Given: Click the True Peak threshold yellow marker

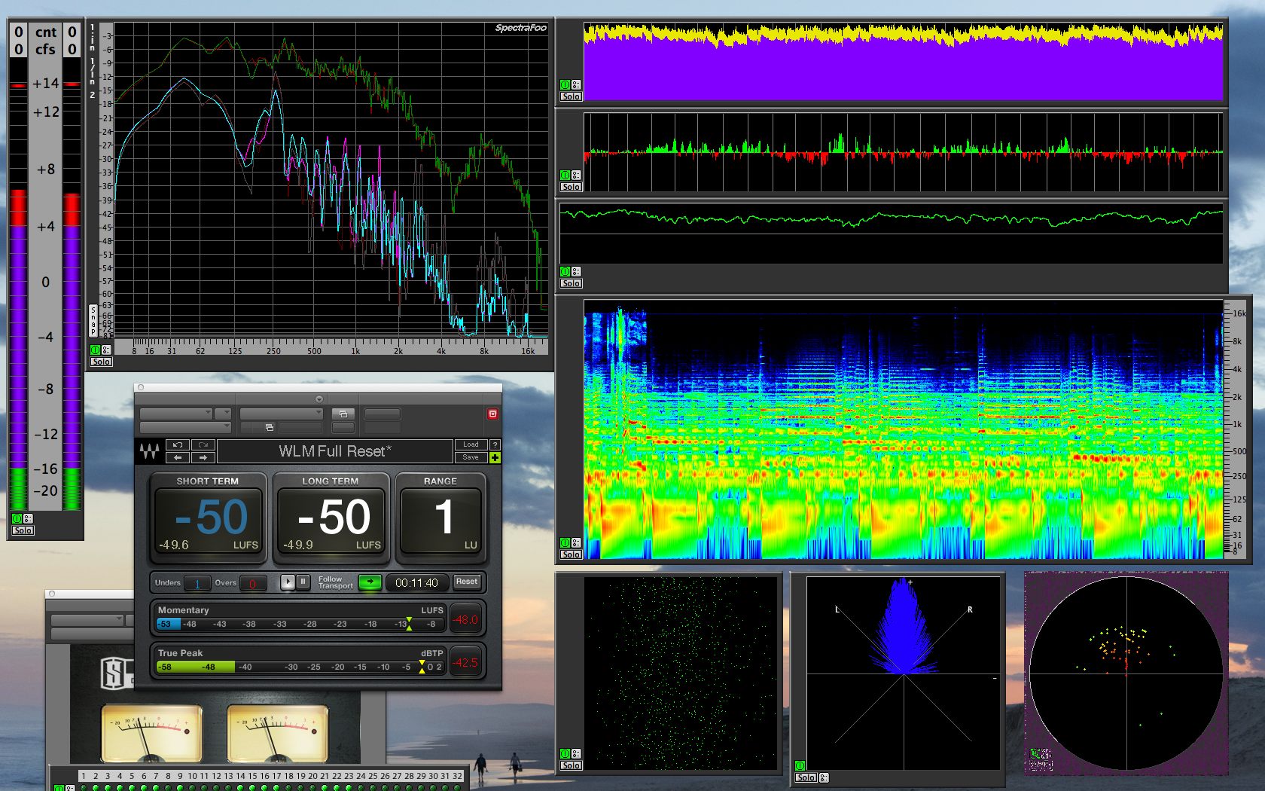Looking at the screenshot, I should coord(422,666).
